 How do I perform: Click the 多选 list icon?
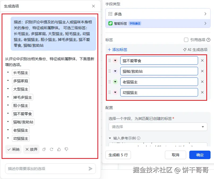(x=110, y=14)
